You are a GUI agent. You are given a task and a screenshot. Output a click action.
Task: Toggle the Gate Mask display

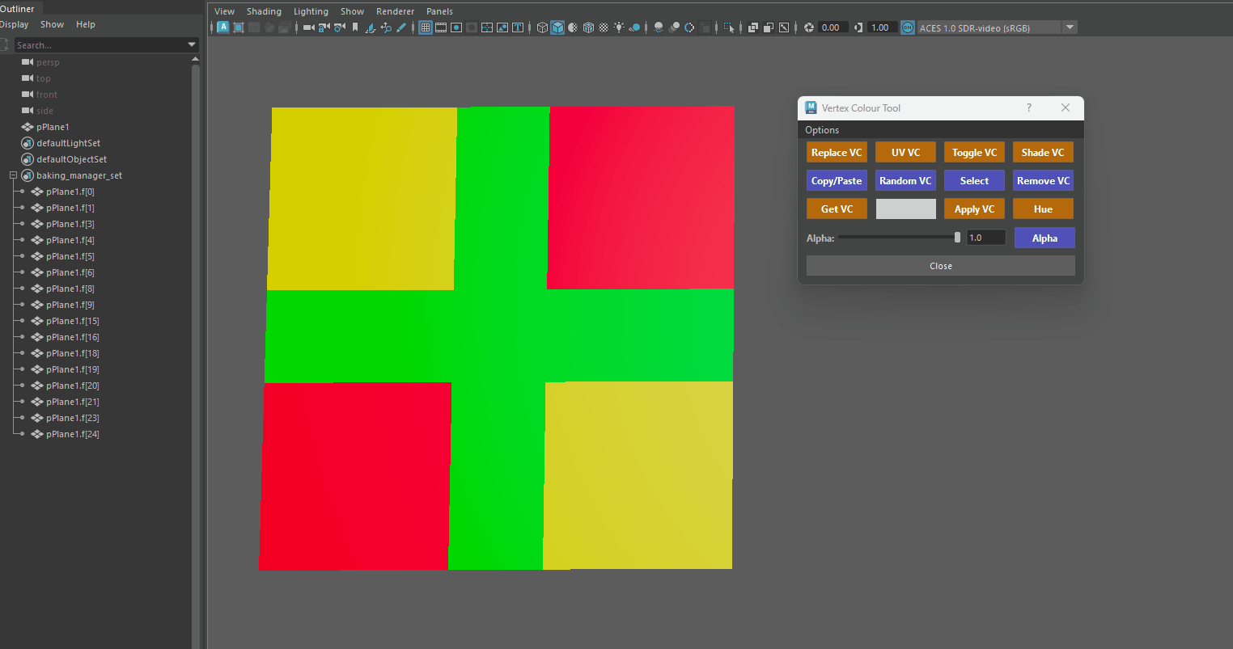472,27
